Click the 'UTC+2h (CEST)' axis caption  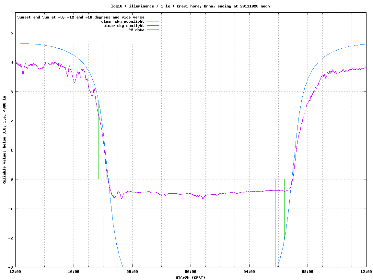click(190, 278)
